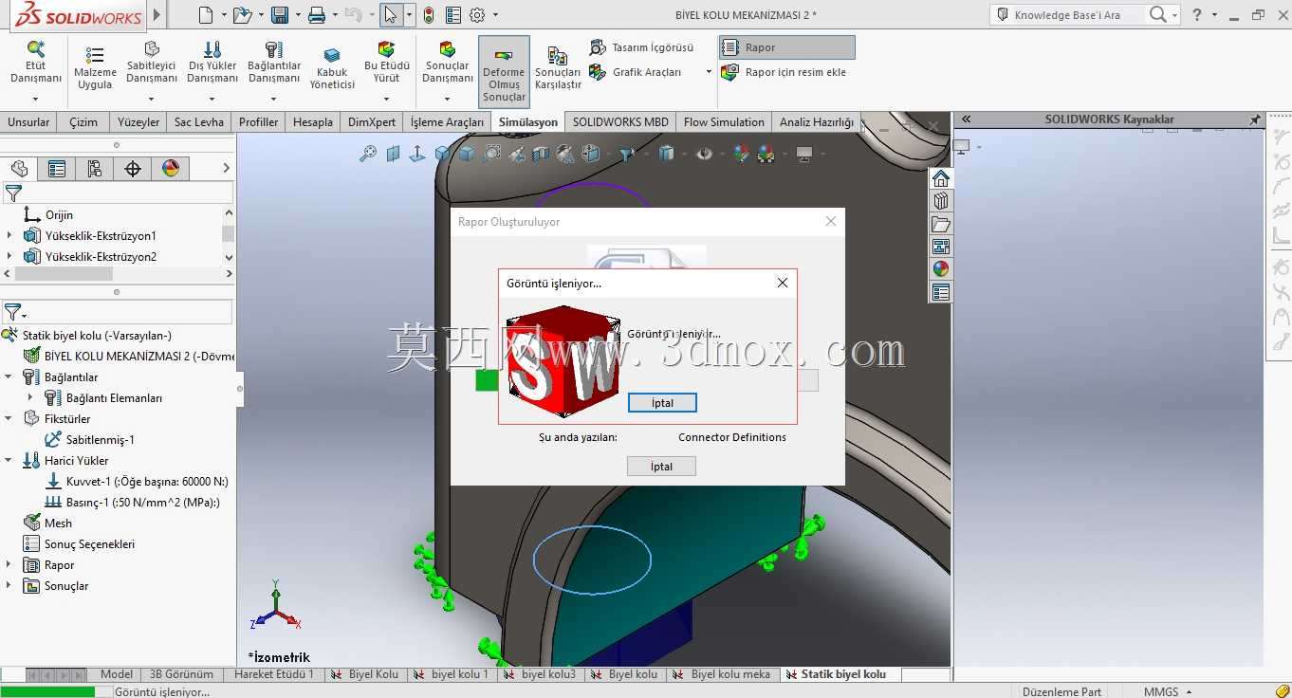Click the status bar progress bar
This screenshot has height=698, width=1292.
55,691
